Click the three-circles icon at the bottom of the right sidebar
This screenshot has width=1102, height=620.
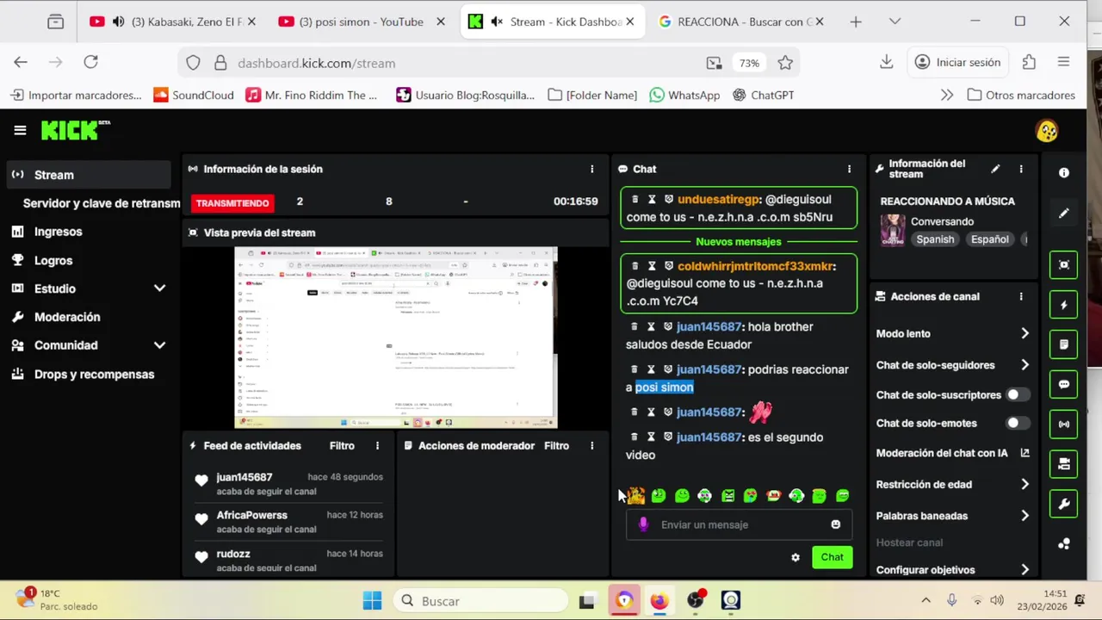coord(1064,543)
